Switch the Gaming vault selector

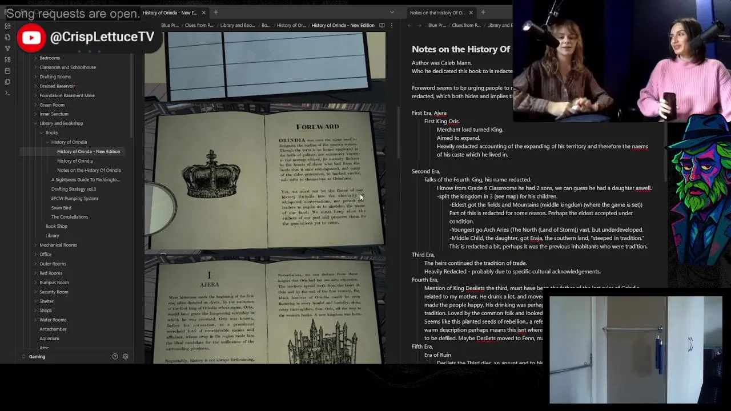click(x=33, y=356)
